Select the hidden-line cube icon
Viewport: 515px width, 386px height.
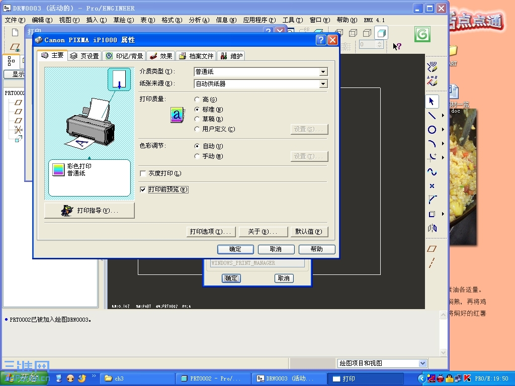click(353, 33)
